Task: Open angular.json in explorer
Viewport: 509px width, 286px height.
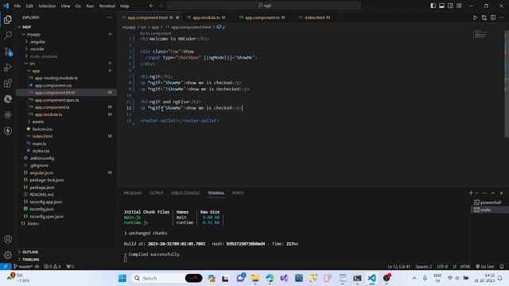Action: pos(41,173)
